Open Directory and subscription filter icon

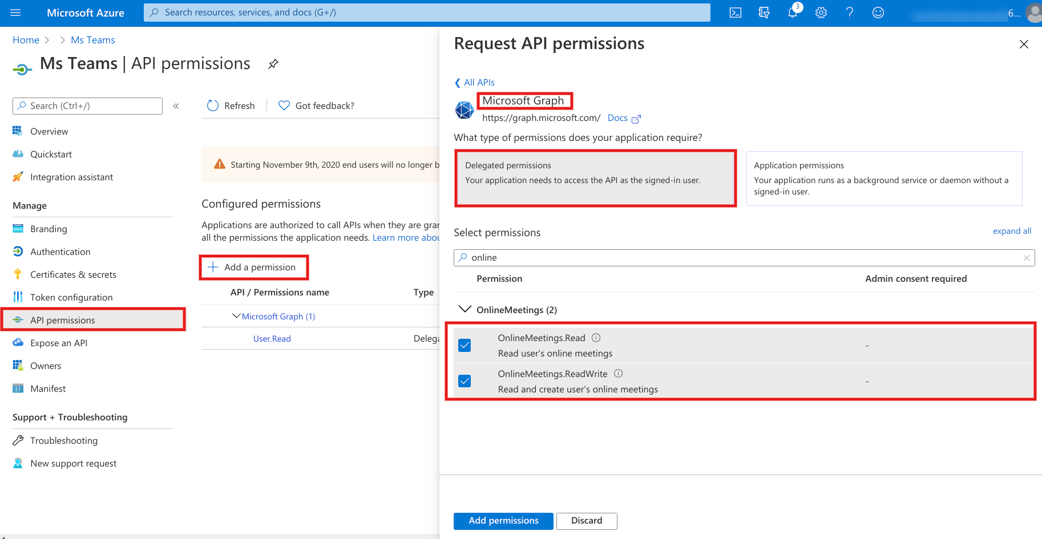(764, 13)
